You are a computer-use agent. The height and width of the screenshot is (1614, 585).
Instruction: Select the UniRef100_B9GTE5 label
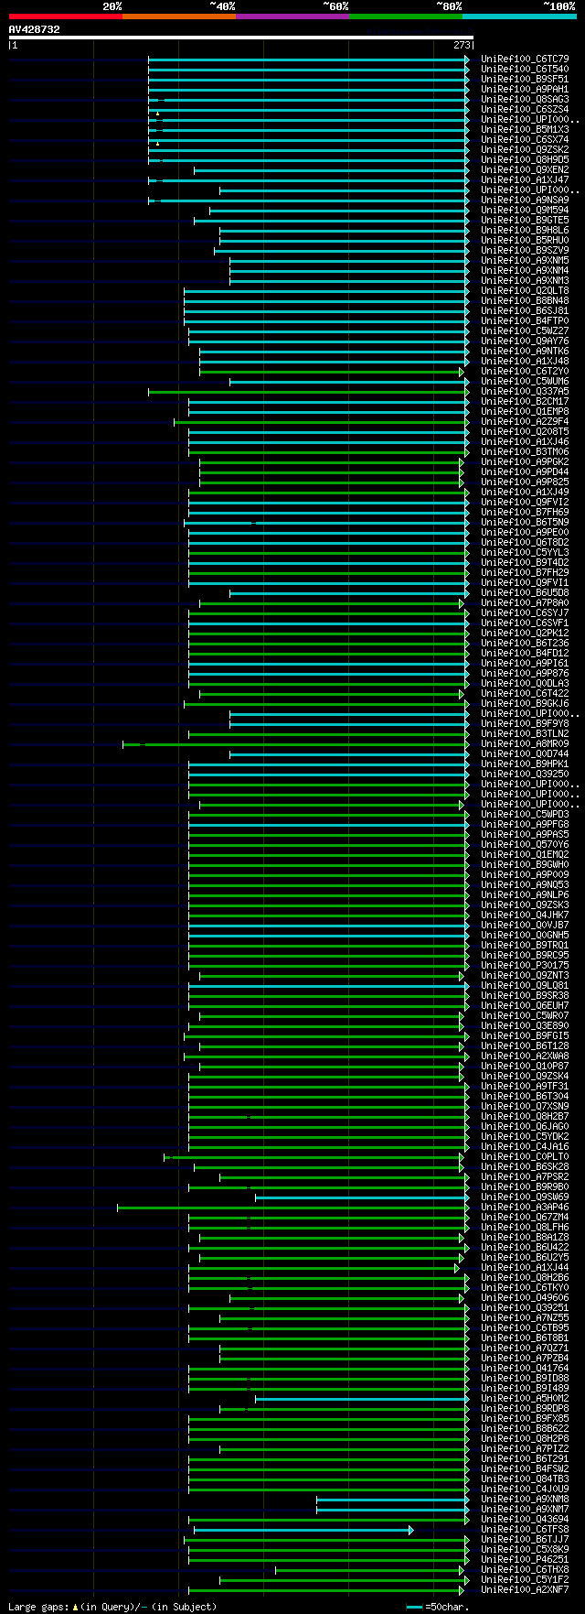click(525, 221)
